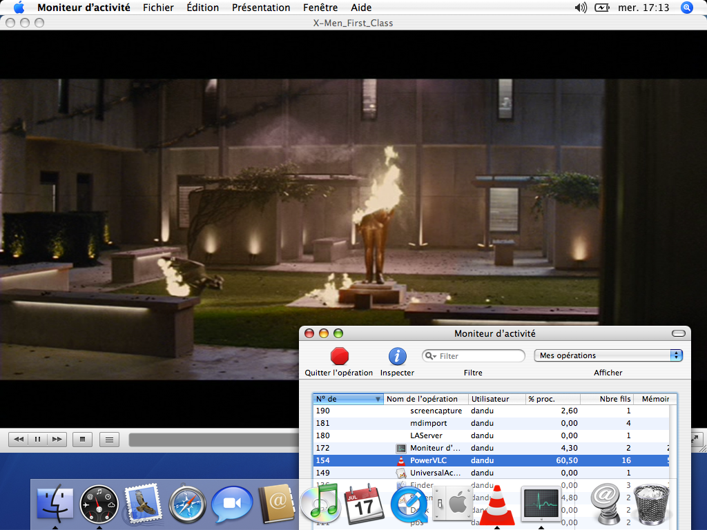
Task: Click the fast-forward button in VLC
Action: (57, 440)
